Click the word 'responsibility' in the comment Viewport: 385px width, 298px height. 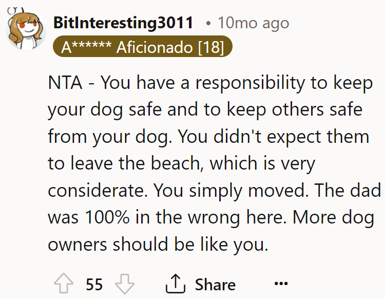pos(250,84)
